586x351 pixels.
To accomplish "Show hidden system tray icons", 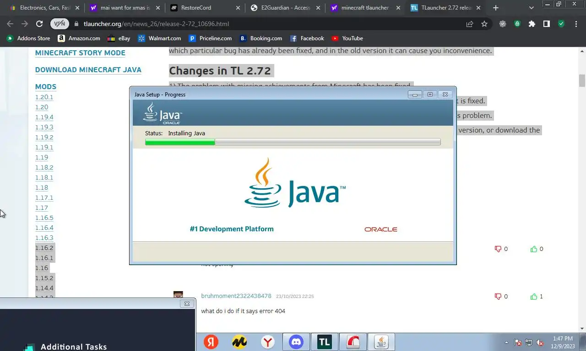I will tap(506, 342).
